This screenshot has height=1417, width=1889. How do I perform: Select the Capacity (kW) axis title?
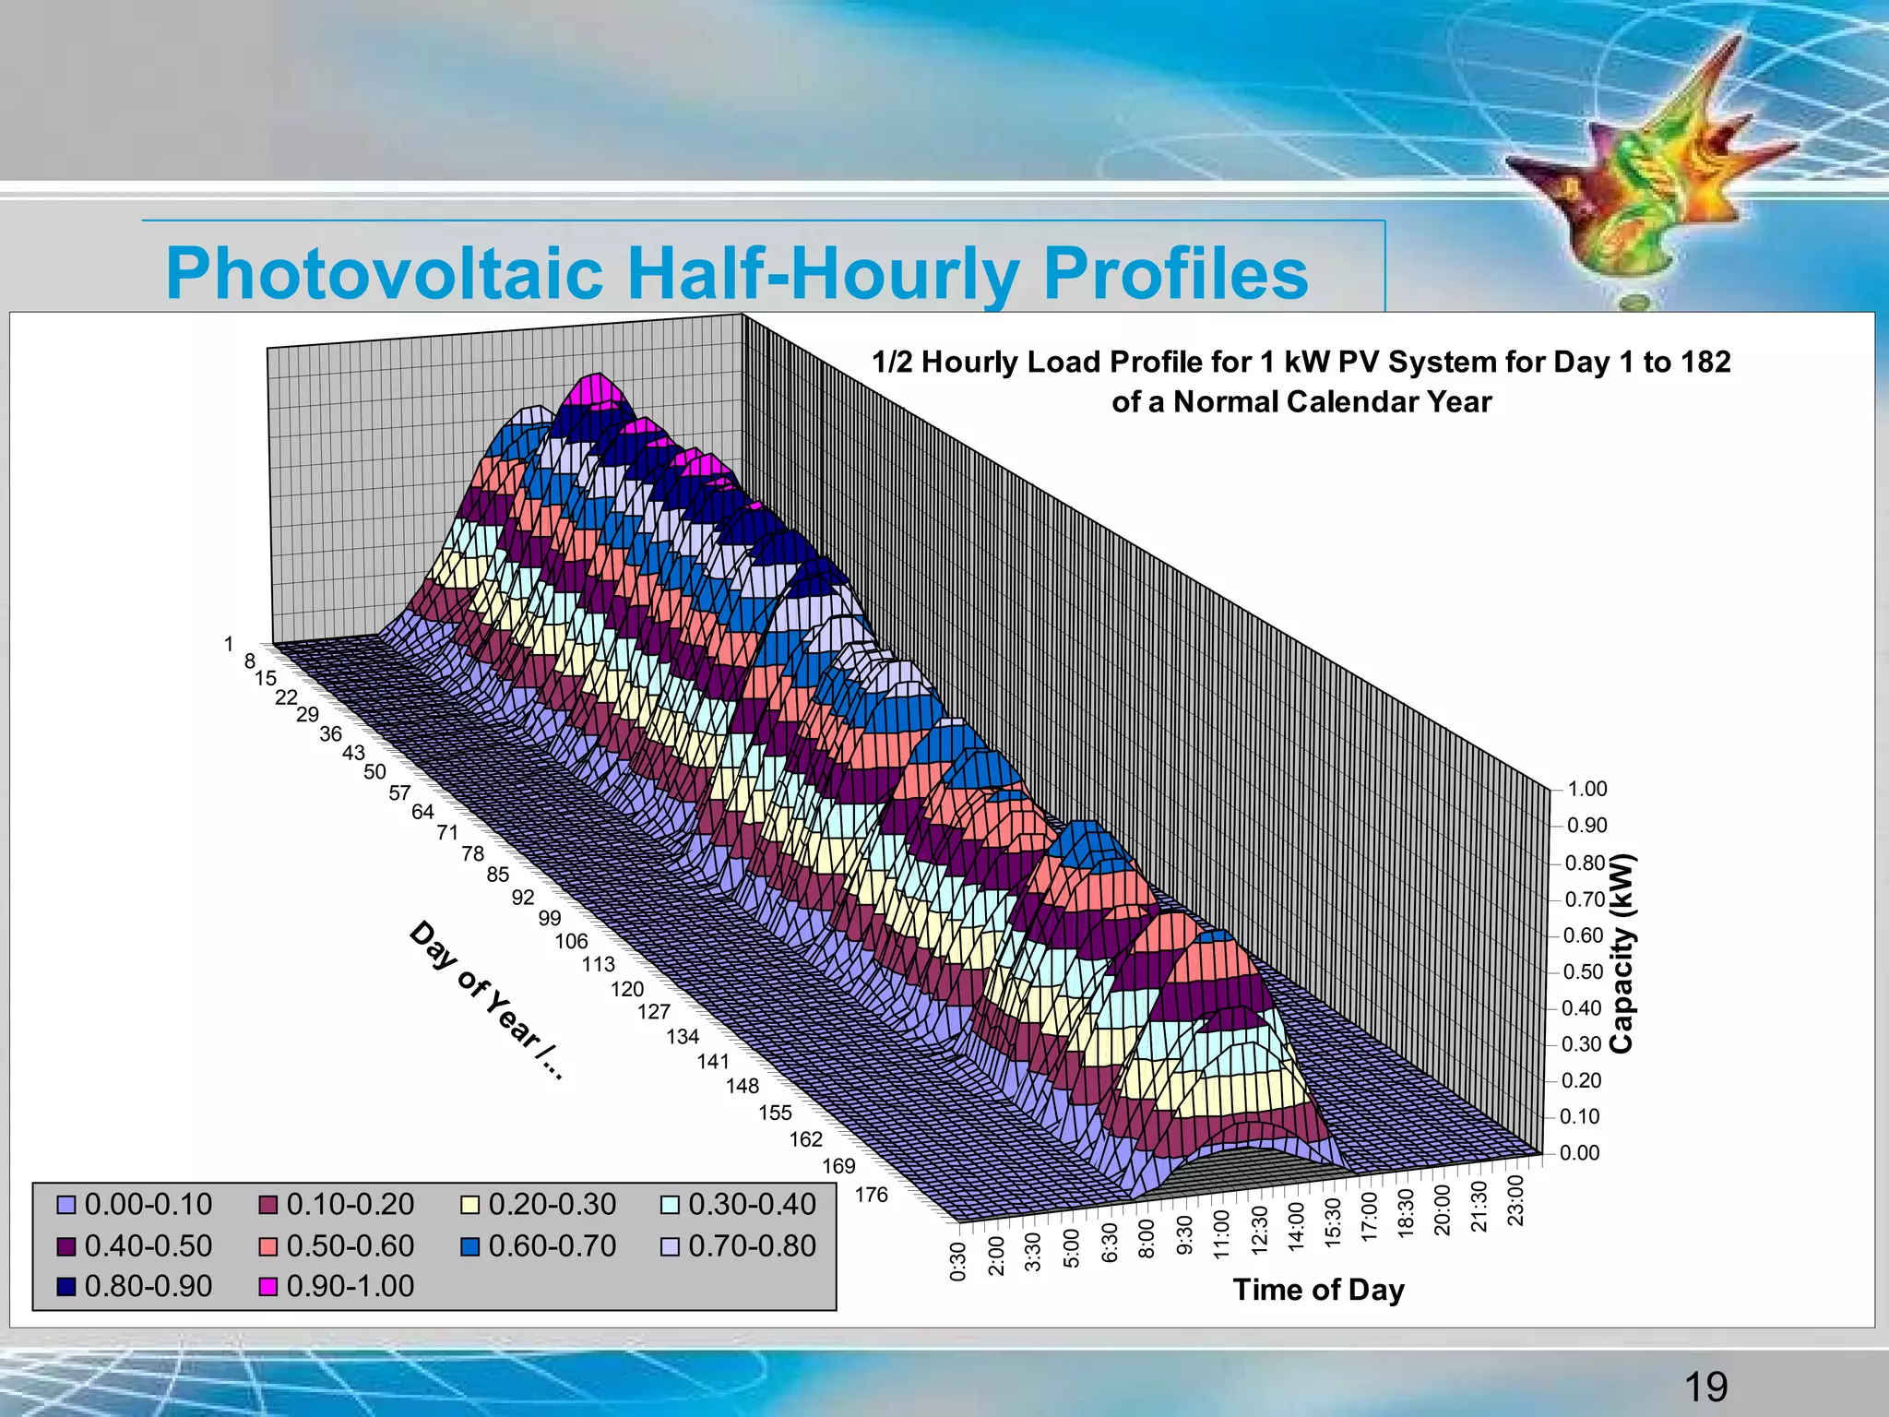pos(1622,953)
